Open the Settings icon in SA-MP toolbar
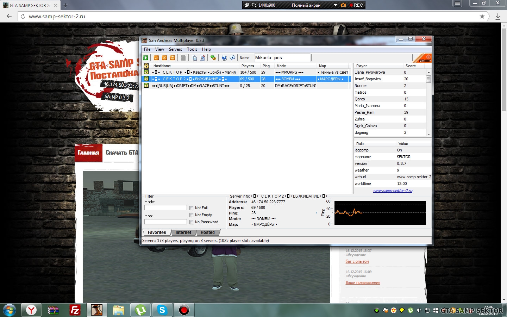Screen dimensions: 507x317 point(213,58)
